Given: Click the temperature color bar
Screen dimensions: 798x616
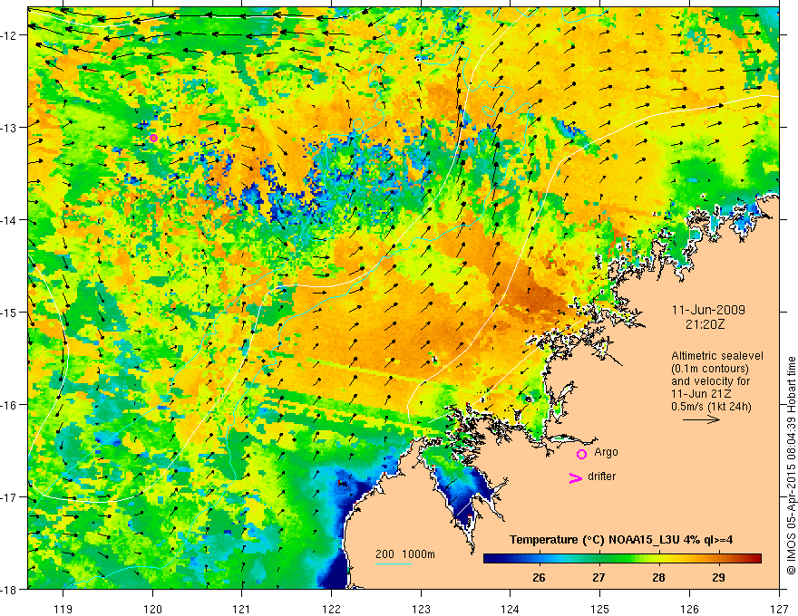Looking at the screenshot, I should (622, 559).
